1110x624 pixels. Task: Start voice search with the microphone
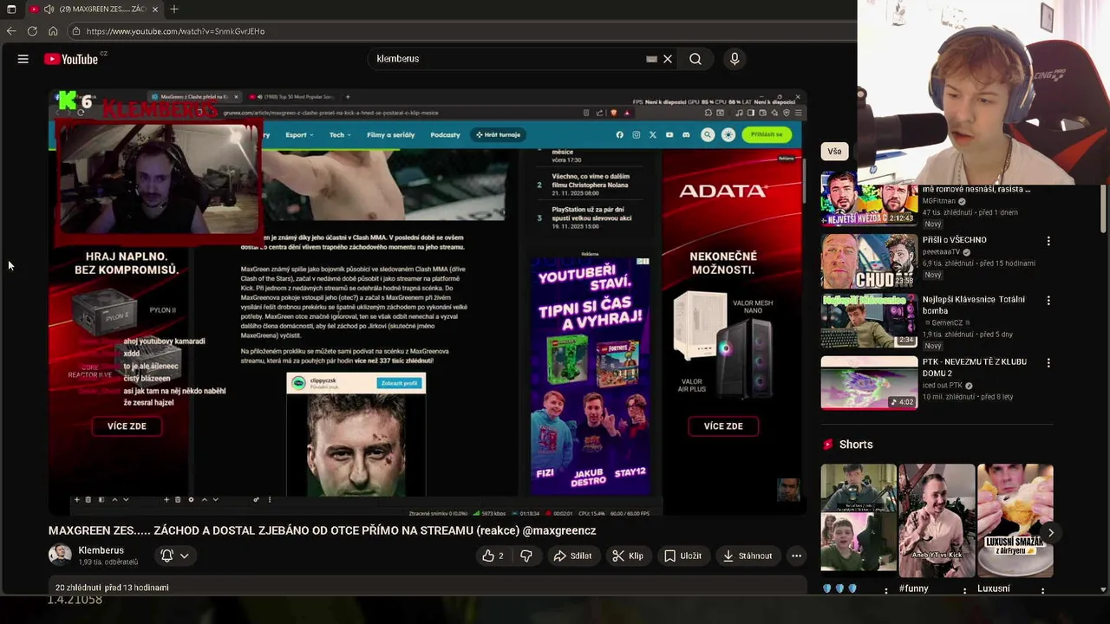pyautogui.click(x=735, y=59)
